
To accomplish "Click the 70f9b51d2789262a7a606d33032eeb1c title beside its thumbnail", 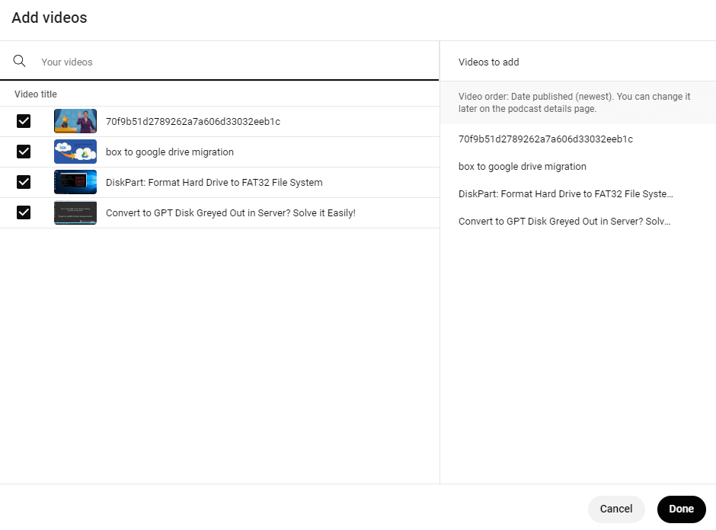I will 193,122.
